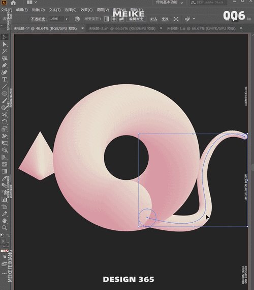Select the Direct Selection tool
Viewport: 254px width, 290px height.
[4, 44]
